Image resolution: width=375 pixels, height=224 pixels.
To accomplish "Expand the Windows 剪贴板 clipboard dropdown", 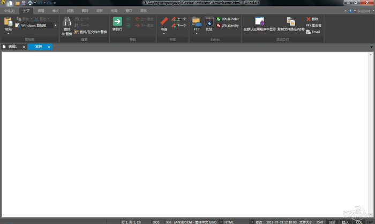I will (x=54, y=25).
